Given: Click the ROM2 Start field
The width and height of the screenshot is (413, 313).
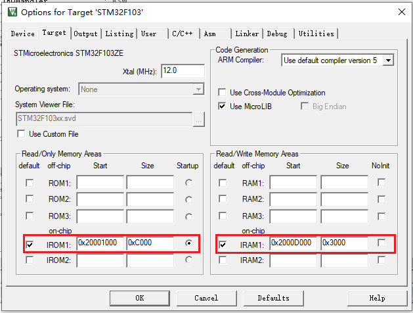Looking at the screenshot, I should pos(100,199).
